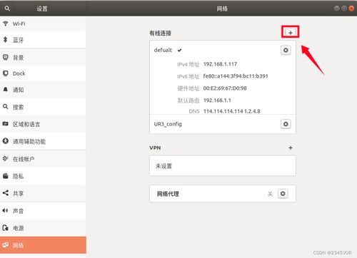Click the 未设置 VPN row

(223, 166)
